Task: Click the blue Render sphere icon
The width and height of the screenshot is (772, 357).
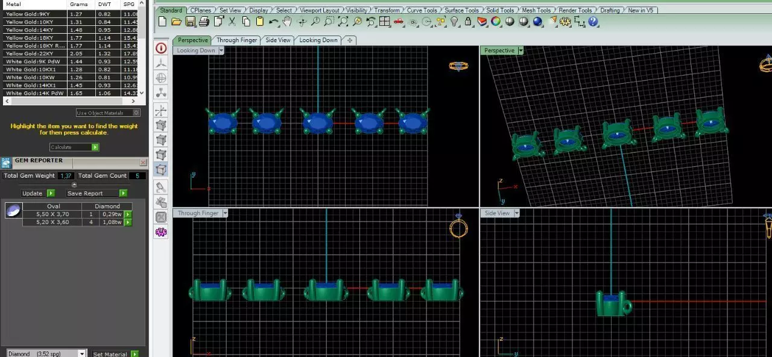Action: (537, 22)
